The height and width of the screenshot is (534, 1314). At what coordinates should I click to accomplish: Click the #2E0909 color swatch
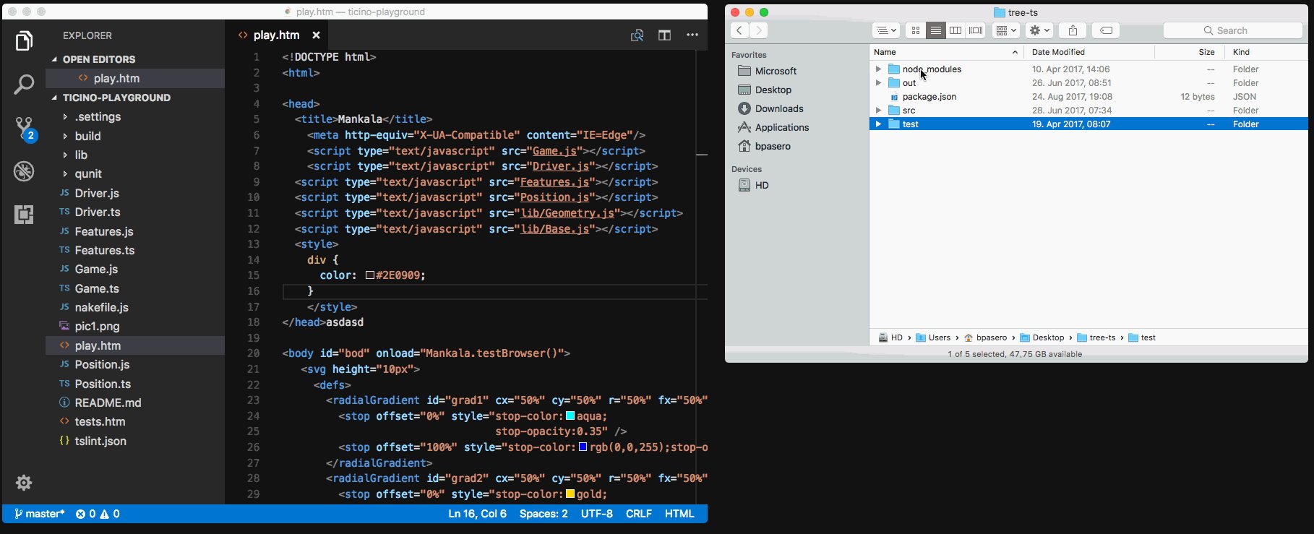point(369,275)
